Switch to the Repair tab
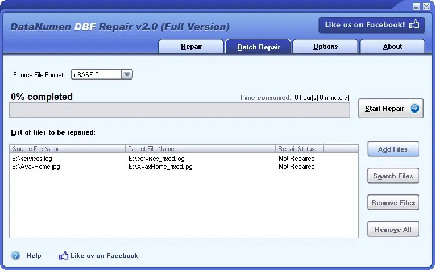435x270 pixels. point(191,46)
